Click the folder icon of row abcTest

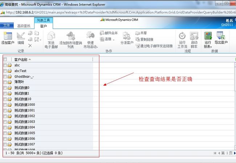10,71
